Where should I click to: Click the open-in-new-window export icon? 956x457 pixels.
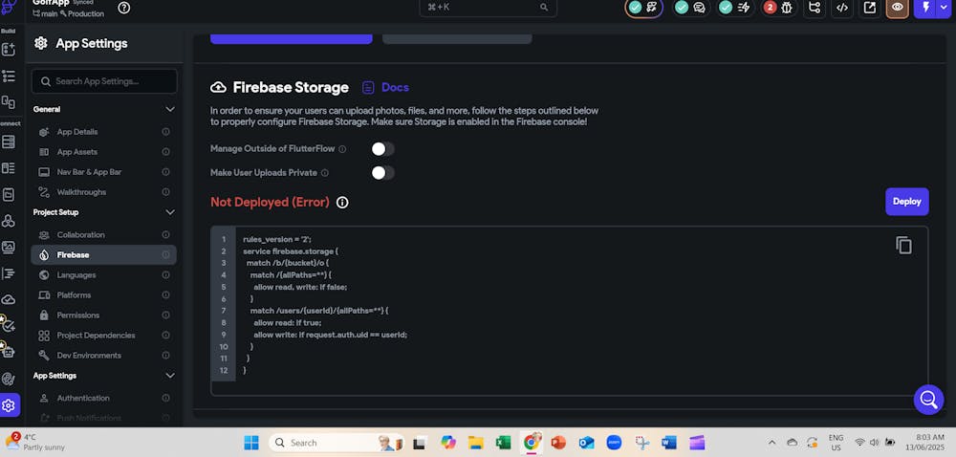[x=870, y=8]
